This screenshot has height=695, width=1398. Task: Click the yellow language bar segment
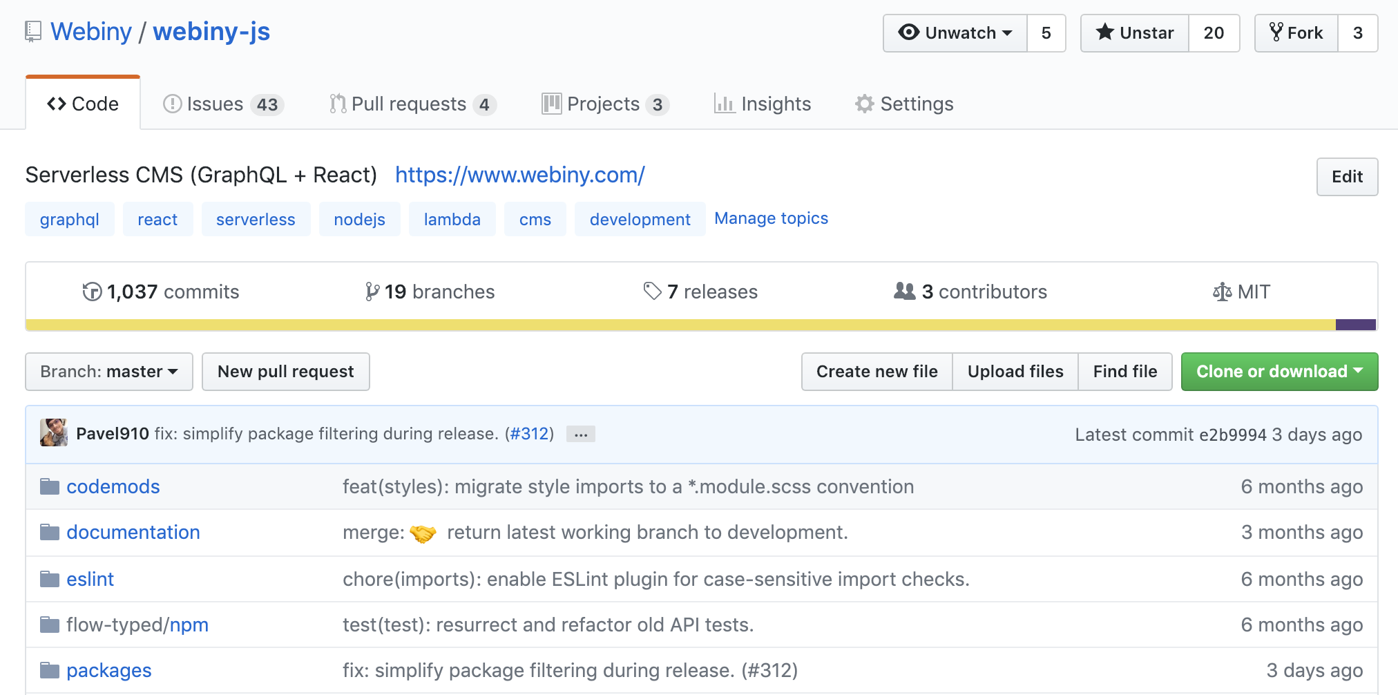(x=680, y=325)
